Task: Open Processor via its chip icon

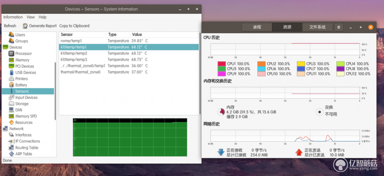Action: 11,54
